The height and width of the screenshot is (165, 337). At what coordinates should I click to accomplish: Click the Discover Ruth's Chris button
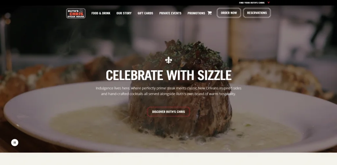click(x=168, y=112)
